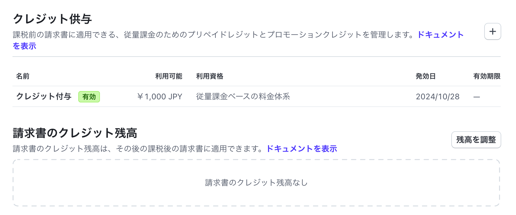516x215 pixels.
Task: Click the 利用資格 column header
Action: tap(209, 76)
